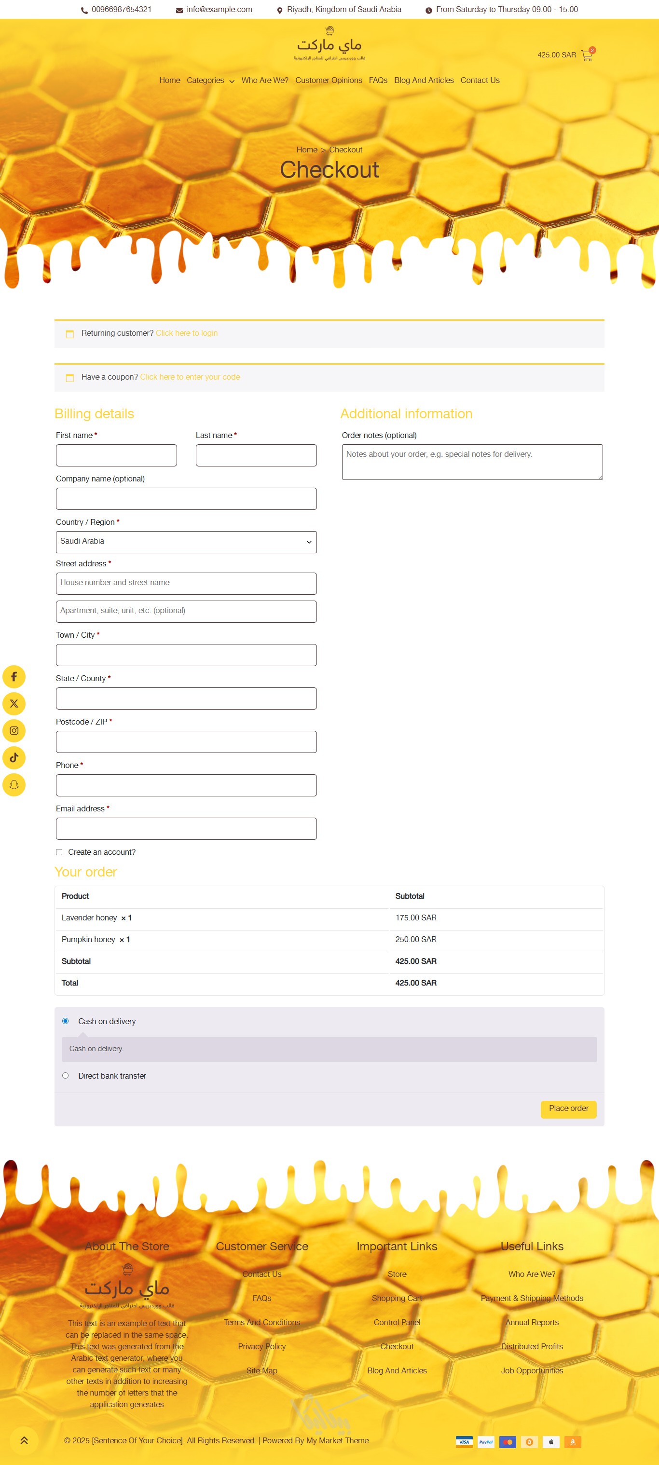This screenshot has height=1465, width=659.
Task: Open the Snapchat social icon
Action: pos(14,785)
